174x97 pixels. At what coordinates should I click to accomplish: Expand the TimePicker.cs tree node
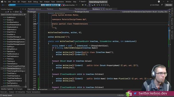click(3, 73)
